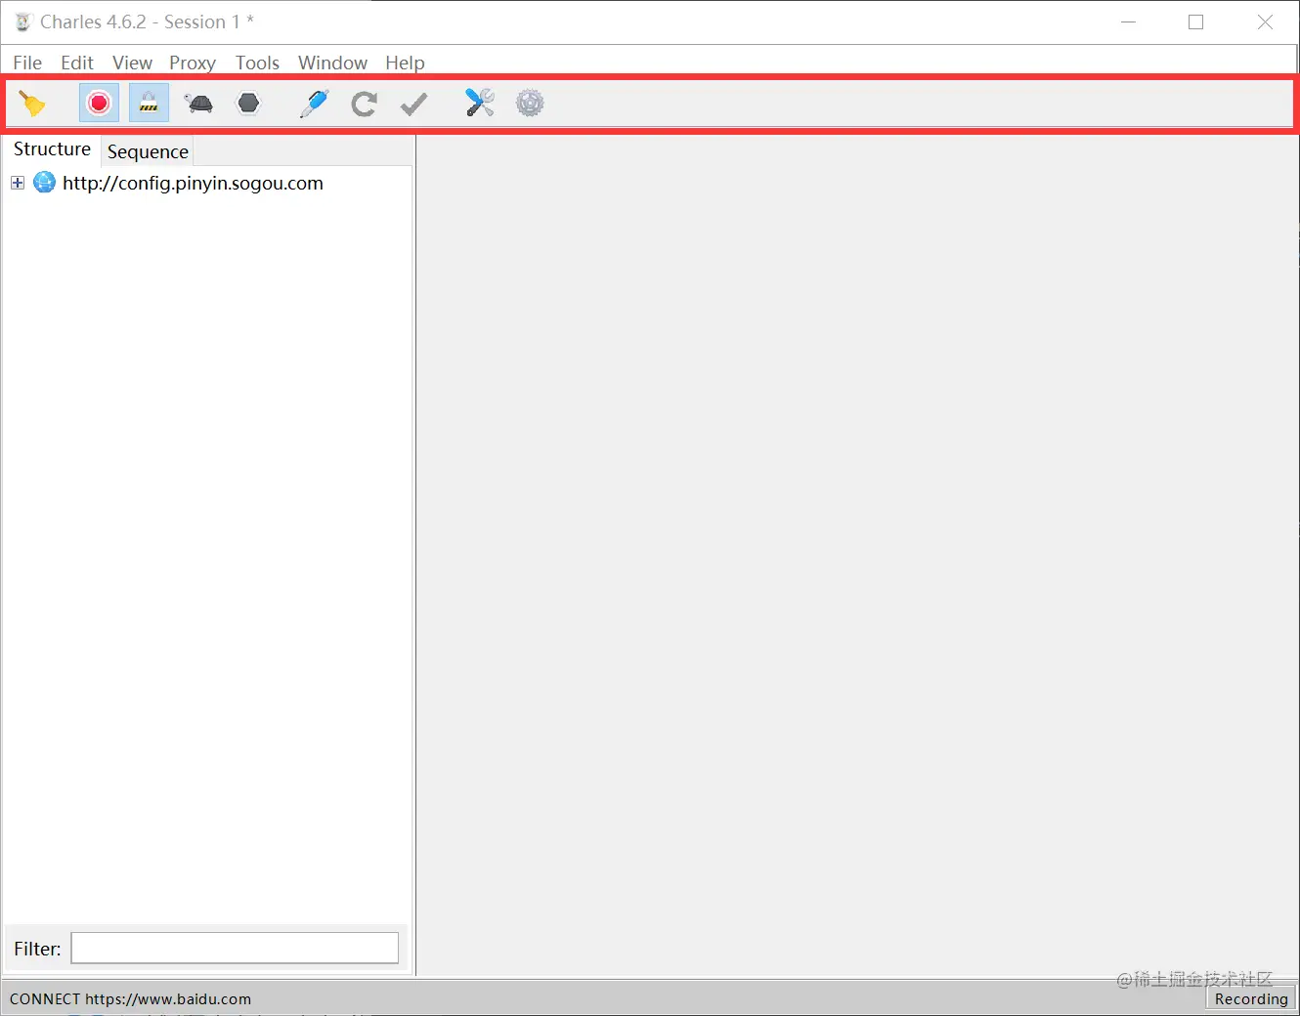This screenshot has width=1300, height=1016.
Task: Click the Charles app icon in title bar
Action: [22, 21]
